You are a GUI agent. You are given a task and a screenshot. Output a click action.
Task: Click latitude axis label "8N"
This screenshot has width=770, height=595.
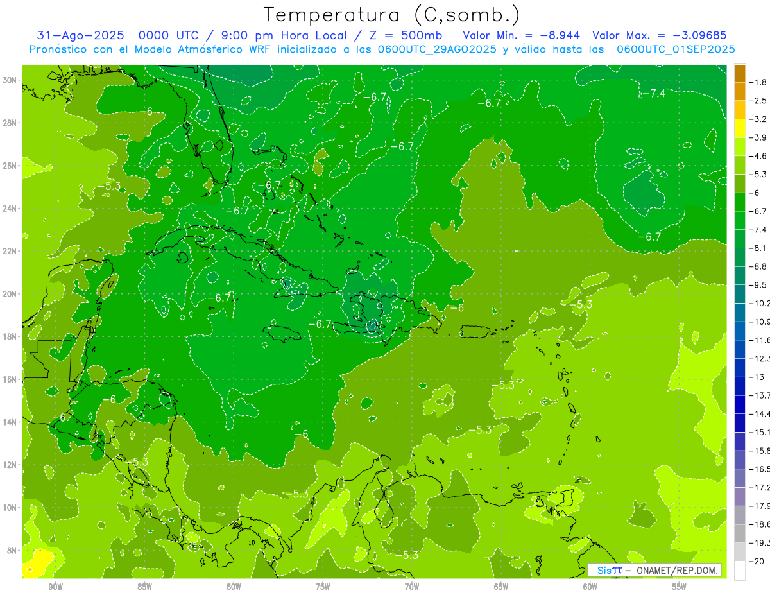12,550
